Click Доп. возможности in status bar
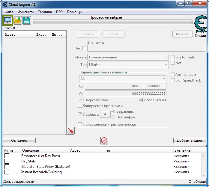 (x=19, y=182)
